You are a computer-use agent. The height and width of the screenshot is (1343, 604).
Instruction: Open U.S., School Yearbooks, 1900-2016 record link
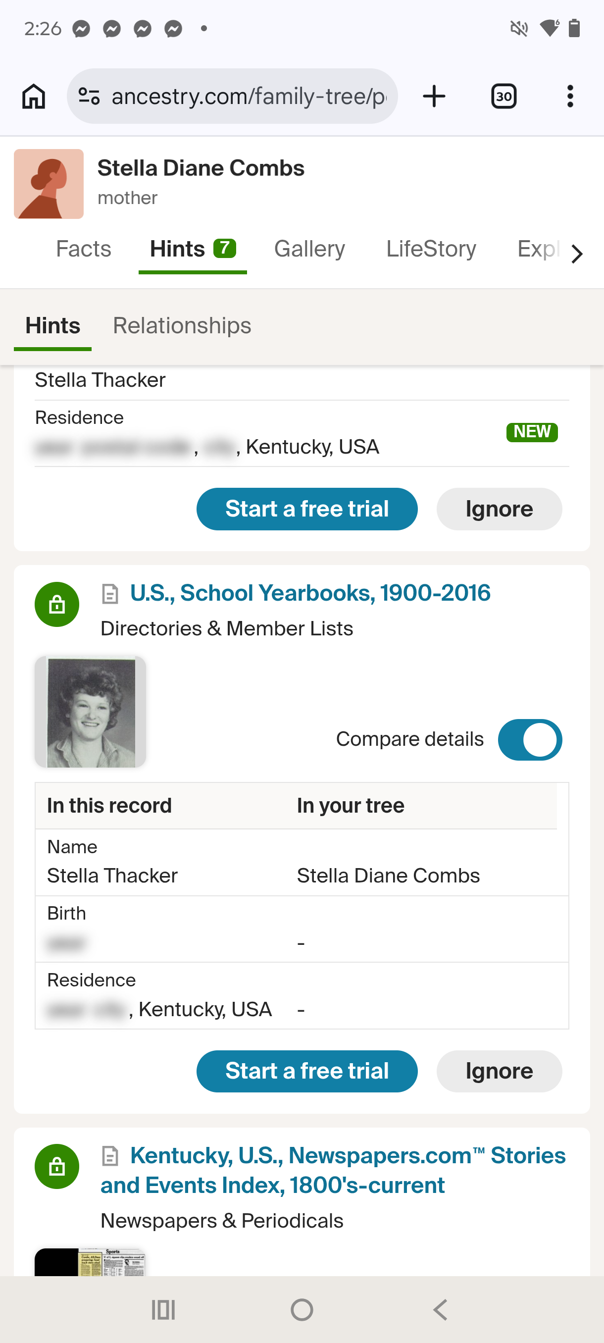click(310, 593)
